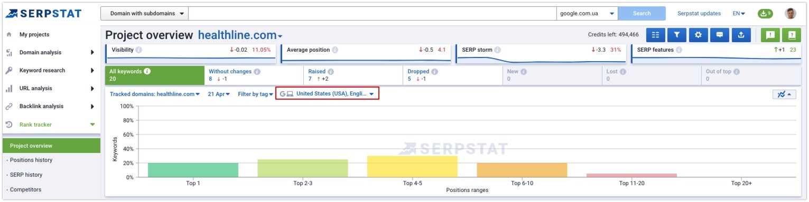Show info icon beside All keywords

(x=147, y=71)
